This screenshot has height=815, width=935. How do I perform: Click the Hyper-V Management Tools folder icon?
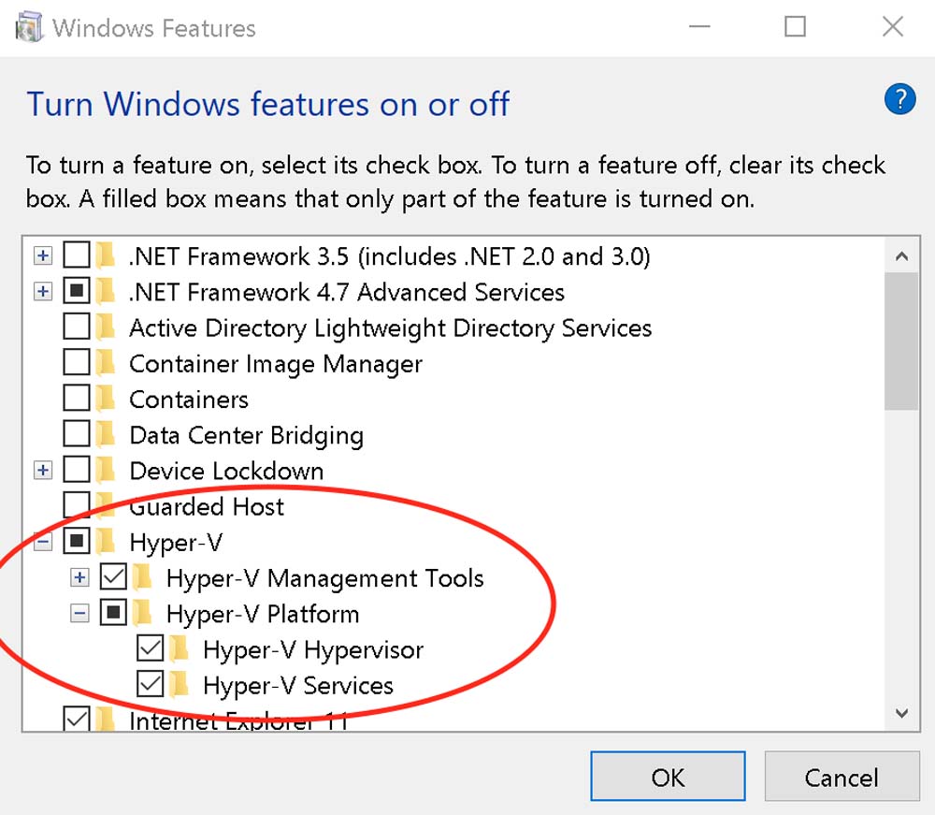(x=142, y=577)
